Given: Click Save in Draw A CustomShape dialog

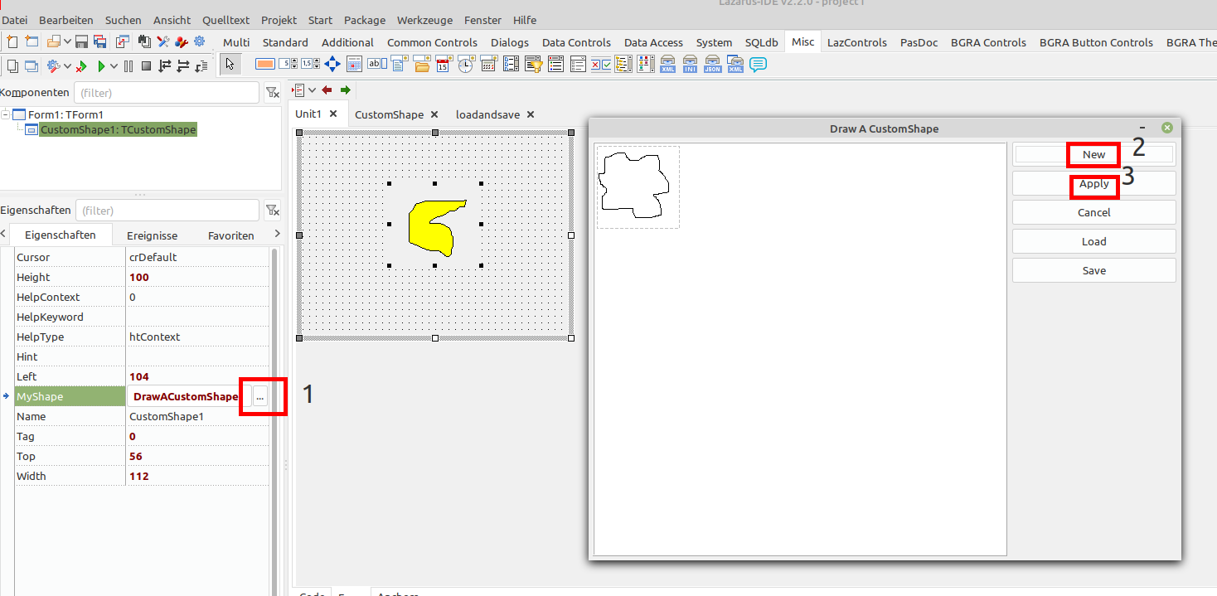Looking at the screenshot, I should [x=1093, y=270].
